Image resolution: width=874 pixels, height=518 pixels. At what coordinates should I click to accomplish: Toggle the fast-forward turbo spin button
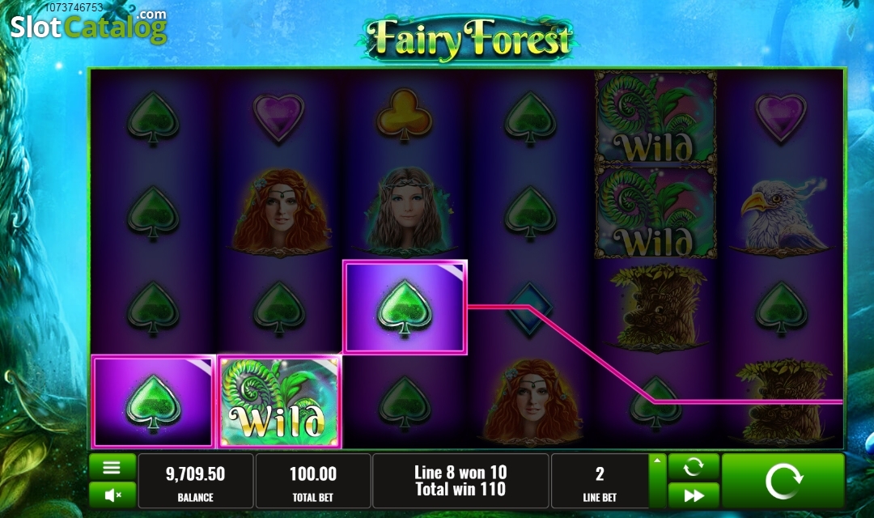coord(694,495)
